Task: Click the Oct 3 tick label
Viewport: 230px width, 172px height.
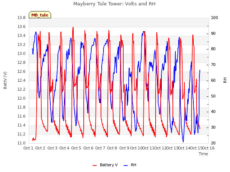Action: point(52,148)
